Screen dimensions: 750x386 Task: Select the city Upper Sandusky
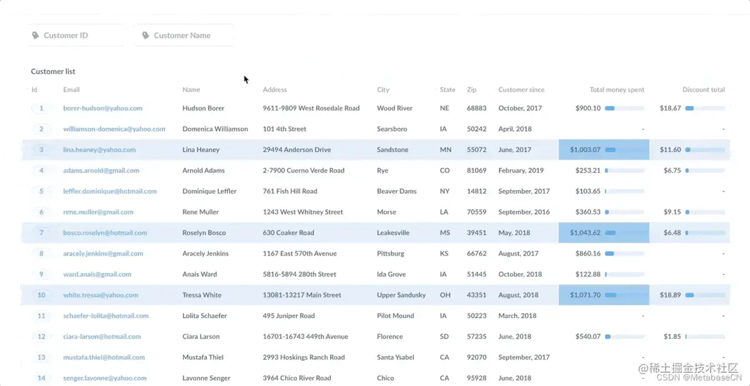(x=401, y=295)
